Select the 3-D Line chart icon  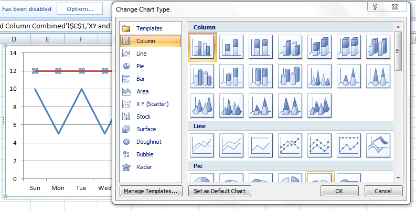tap(378, 145)
